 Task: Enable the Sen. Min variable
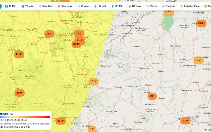tap(45, 6)
